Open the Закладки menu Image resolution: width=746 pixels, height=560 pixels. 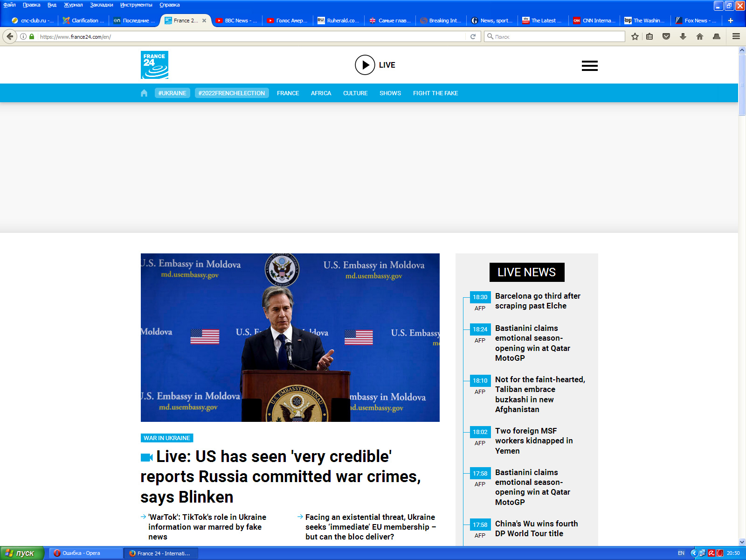pos(102,5)
